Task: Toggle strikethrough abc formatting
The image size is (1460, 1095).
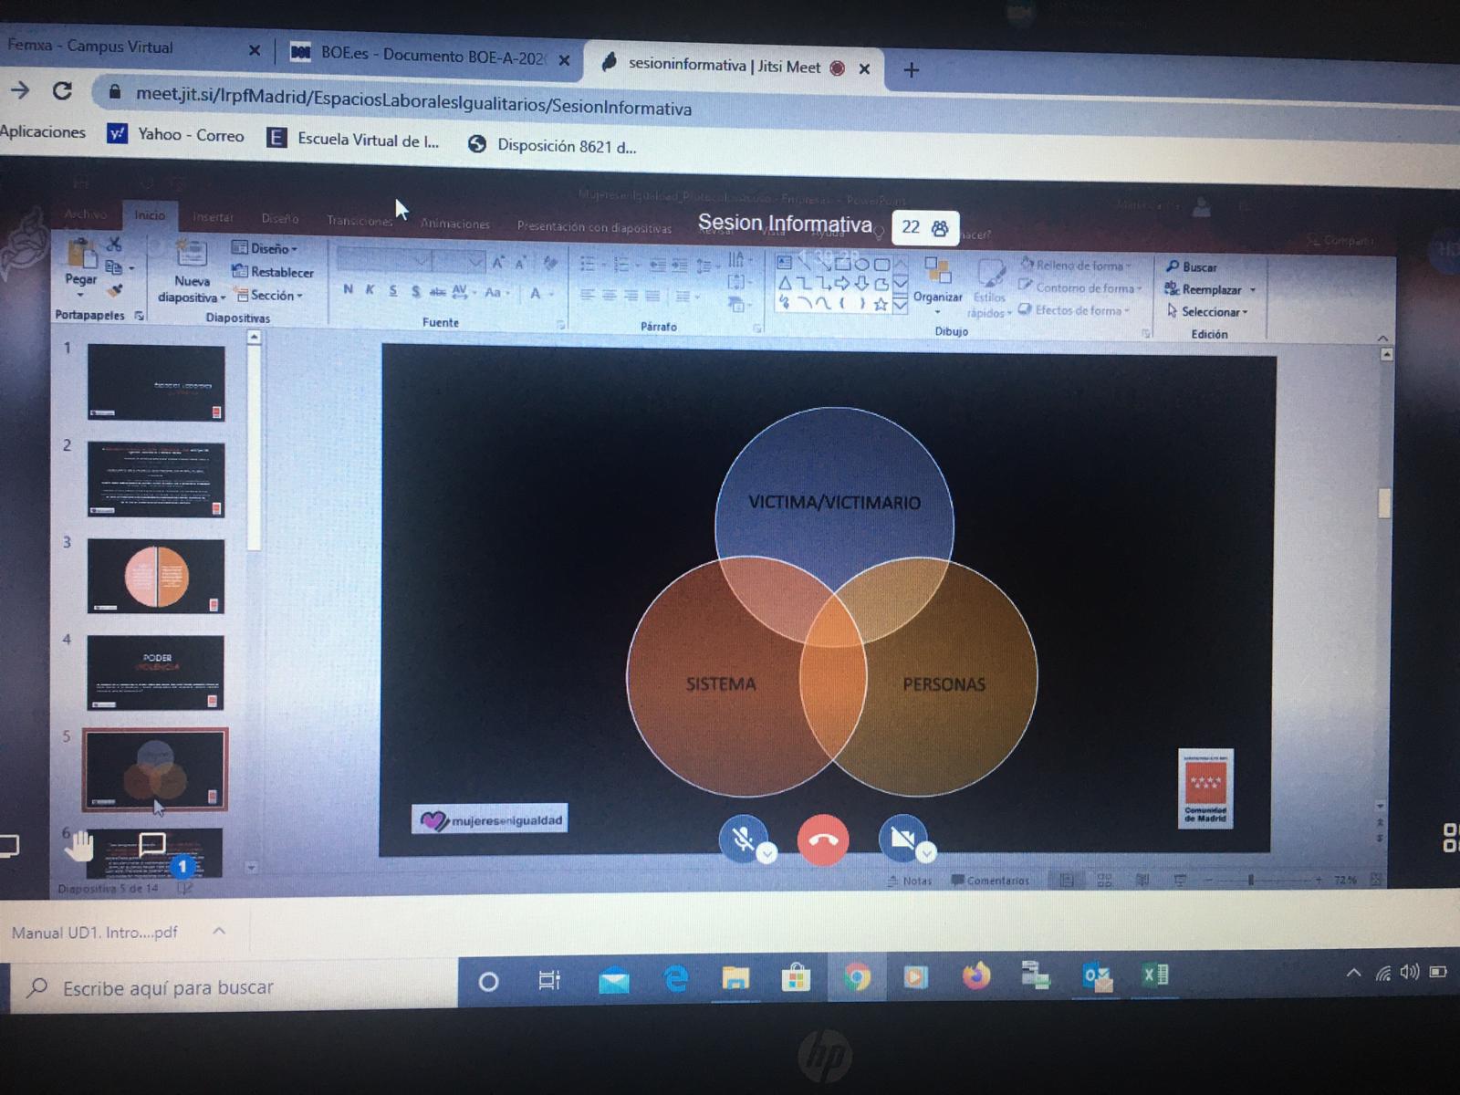Action: (x=437, y=292)
